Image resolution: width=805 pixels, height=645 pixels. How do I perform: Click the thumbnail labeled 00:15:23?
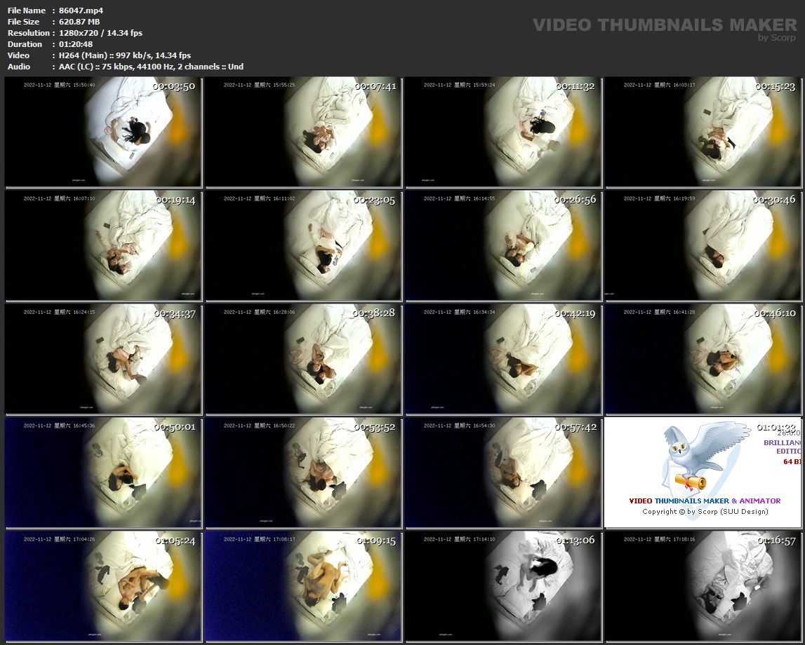point(703,133)
